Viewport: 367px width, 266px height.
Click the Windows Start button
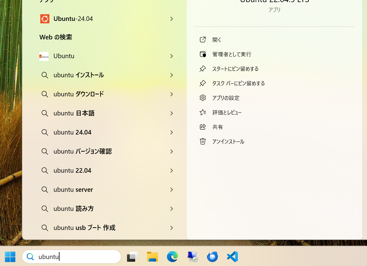click(10, 257)
